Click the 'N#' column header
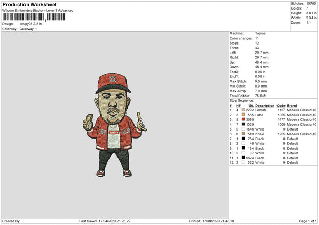The height and width of the screenshot is (225, 319). tap(238, 106)
